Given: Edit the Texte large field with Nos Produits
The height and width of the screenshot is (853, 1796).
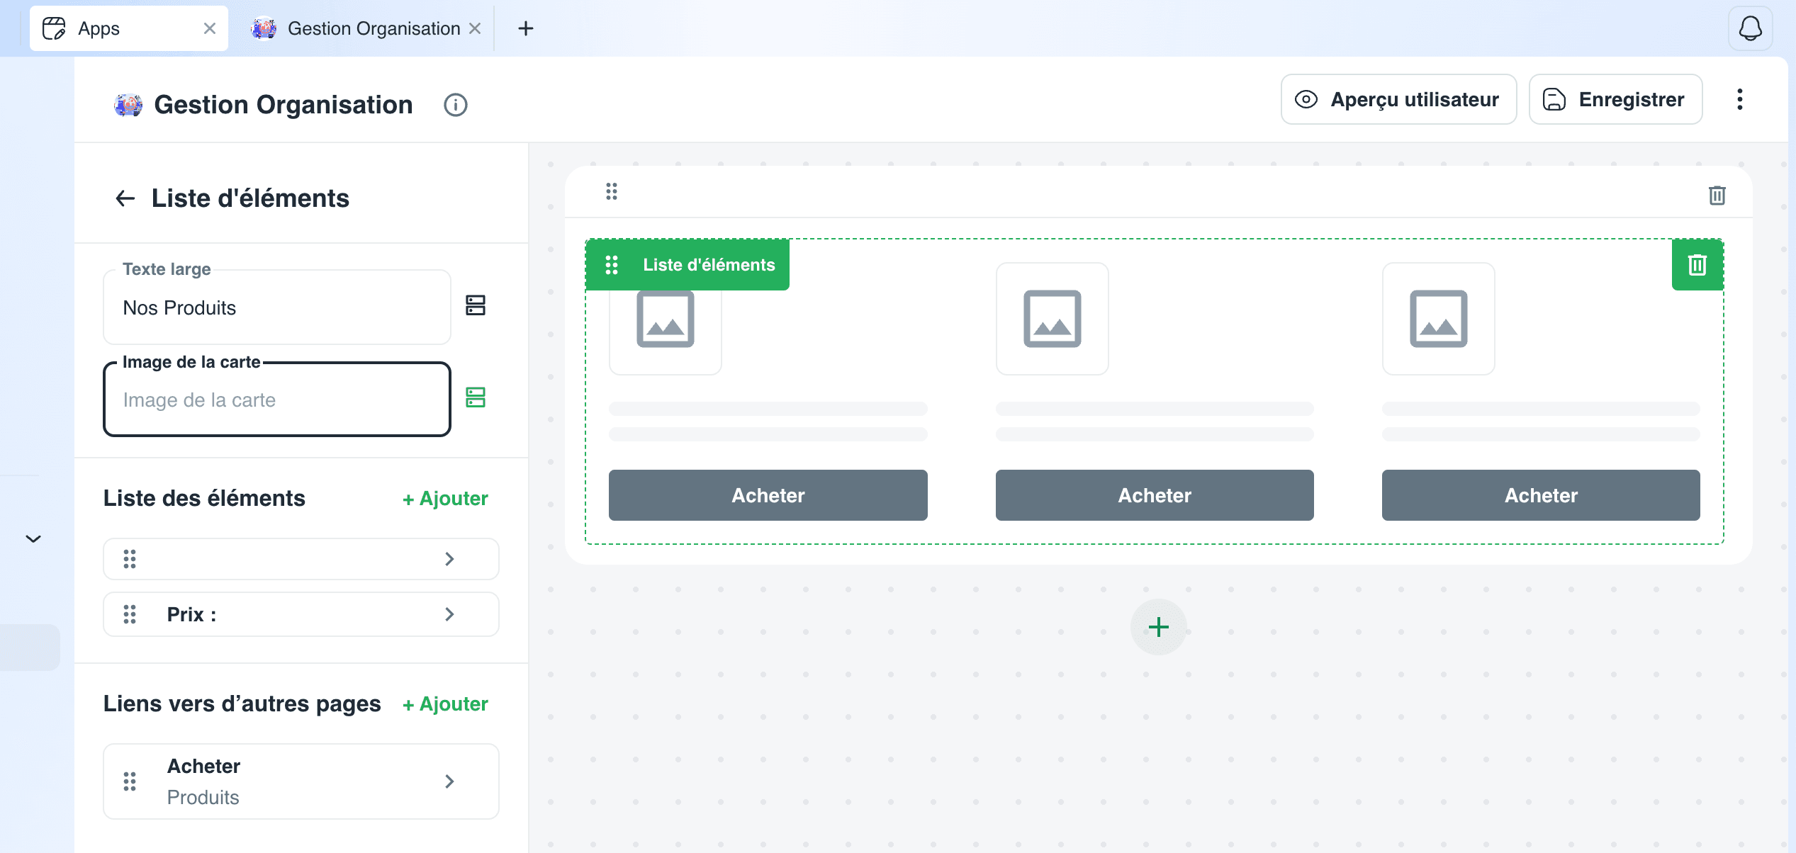Looking at the screenshot, I should point(276,307).
